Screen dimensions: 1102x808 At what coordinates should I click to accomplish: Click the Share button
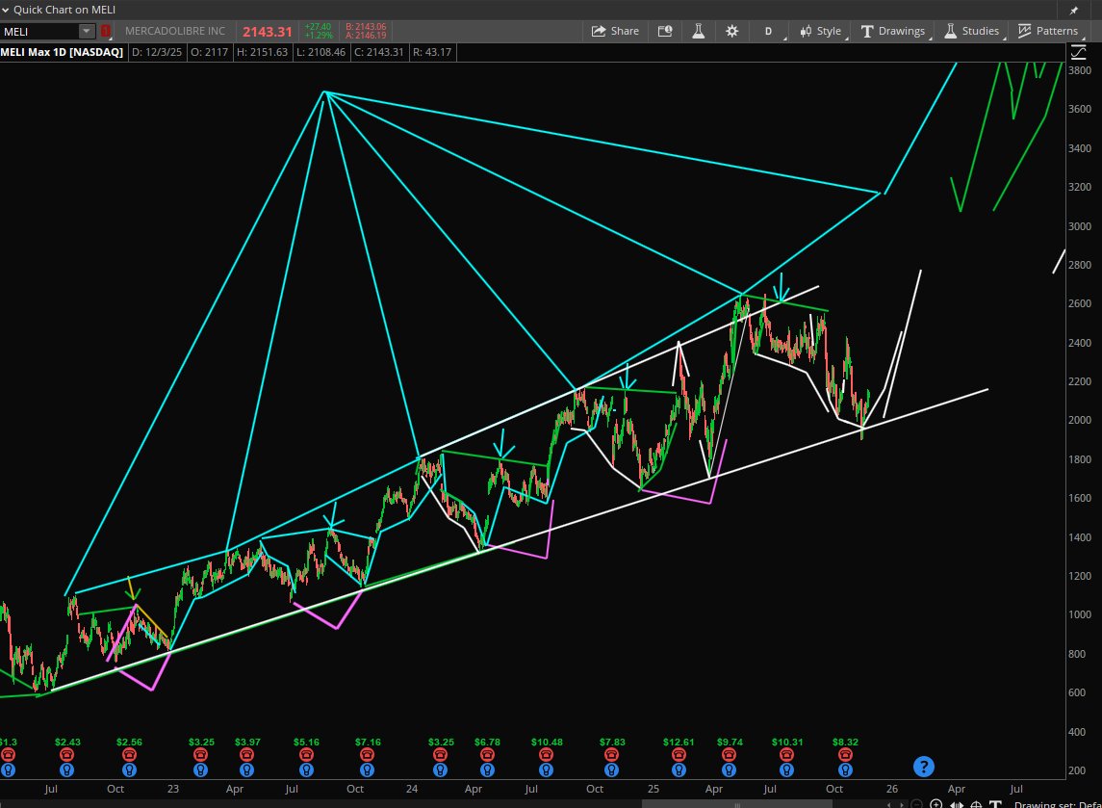tap(615, 31)
